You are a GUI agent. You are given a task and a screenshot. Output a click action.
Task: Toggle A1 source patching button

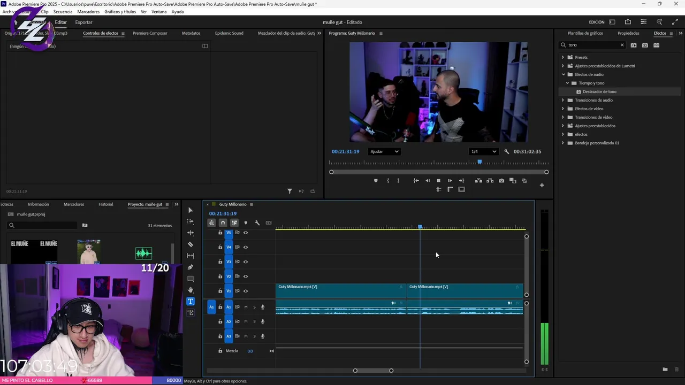pyautogui.click(x=211, y=307)
